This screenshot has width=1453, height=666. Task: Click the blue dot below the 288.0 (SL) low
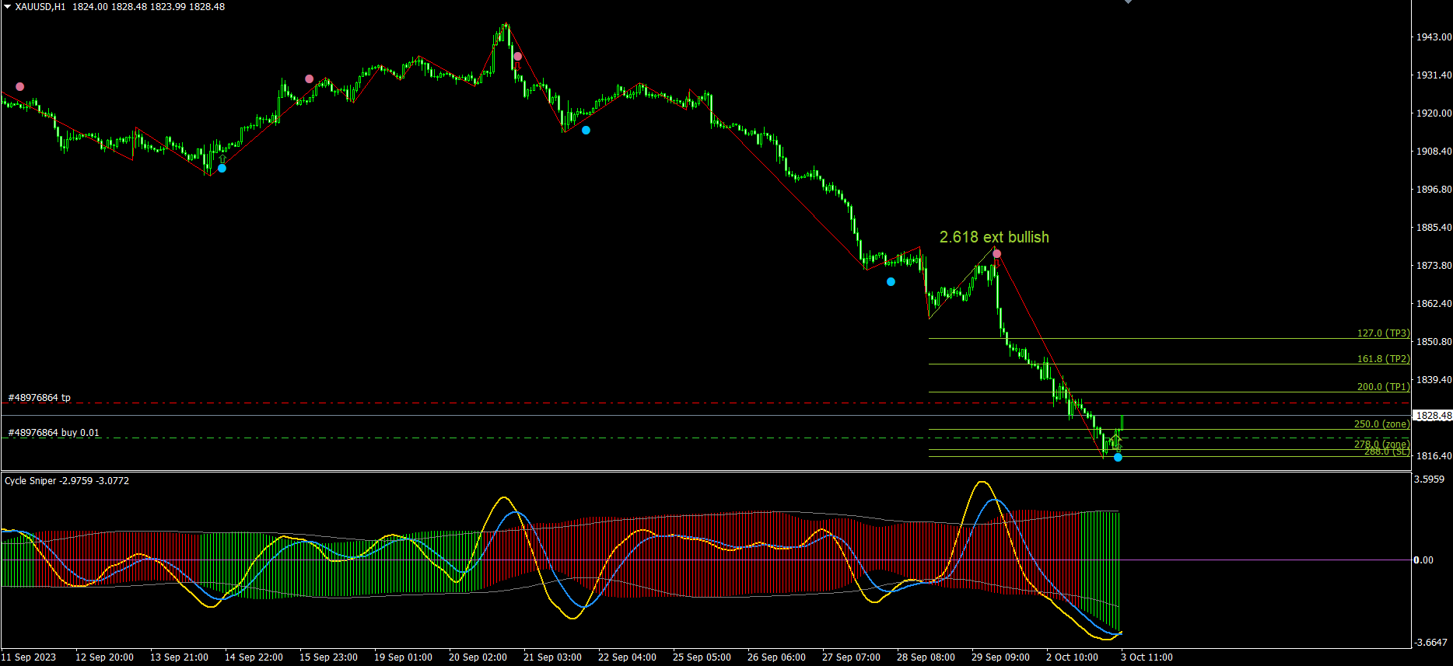pos(1118,458)
